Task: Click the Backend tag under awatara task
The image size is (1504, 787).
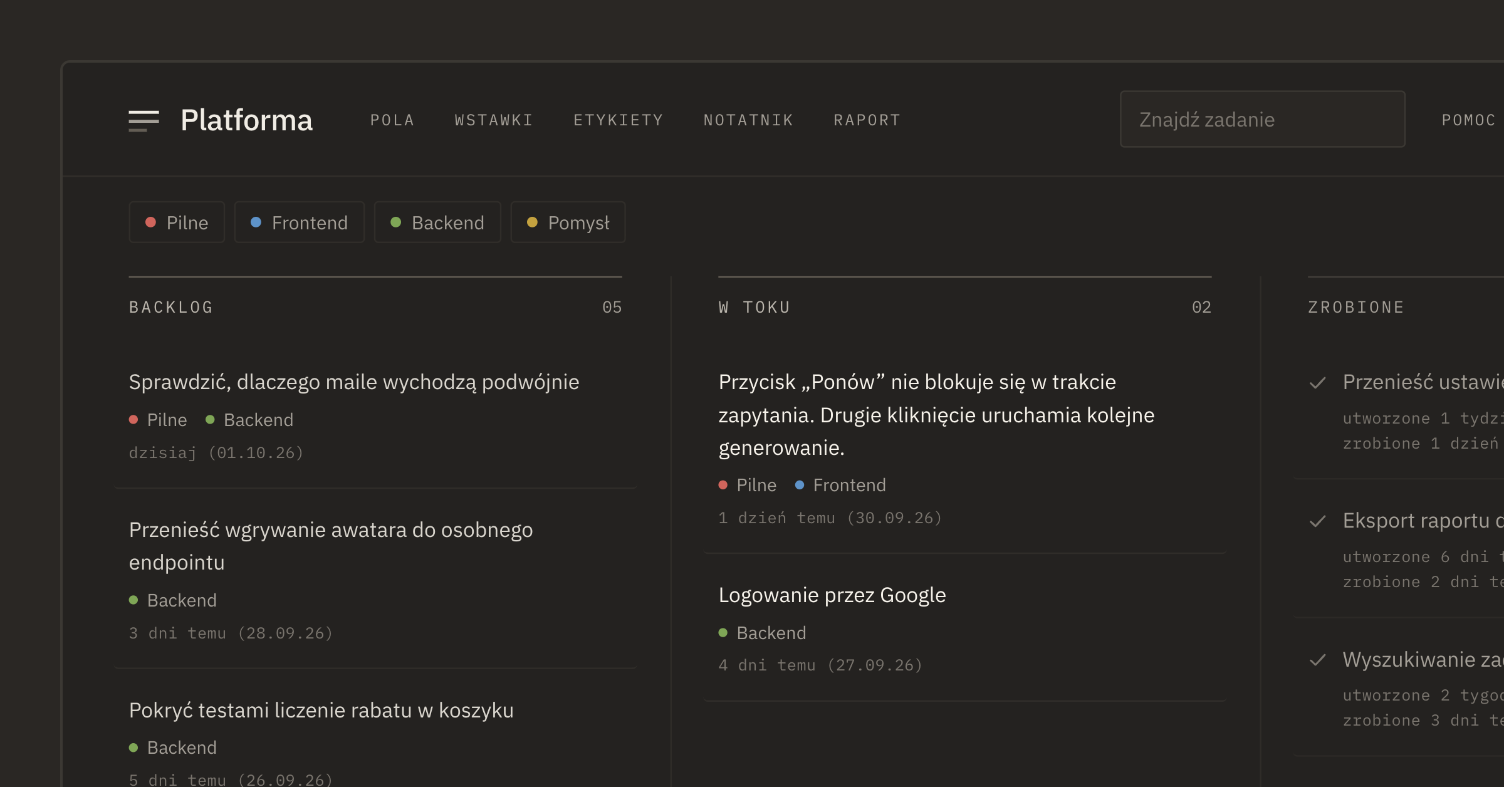Action: coord(173,600)
